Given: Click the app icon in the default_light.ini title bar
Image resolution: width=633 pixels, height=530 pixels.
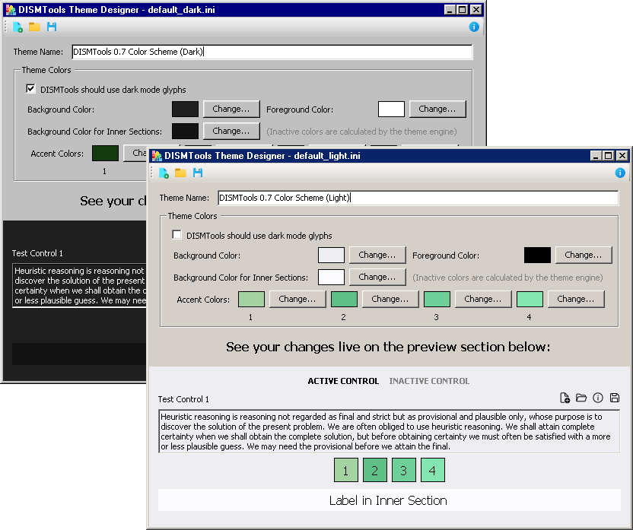Looking at the screenshot, I should coord(157,156).
